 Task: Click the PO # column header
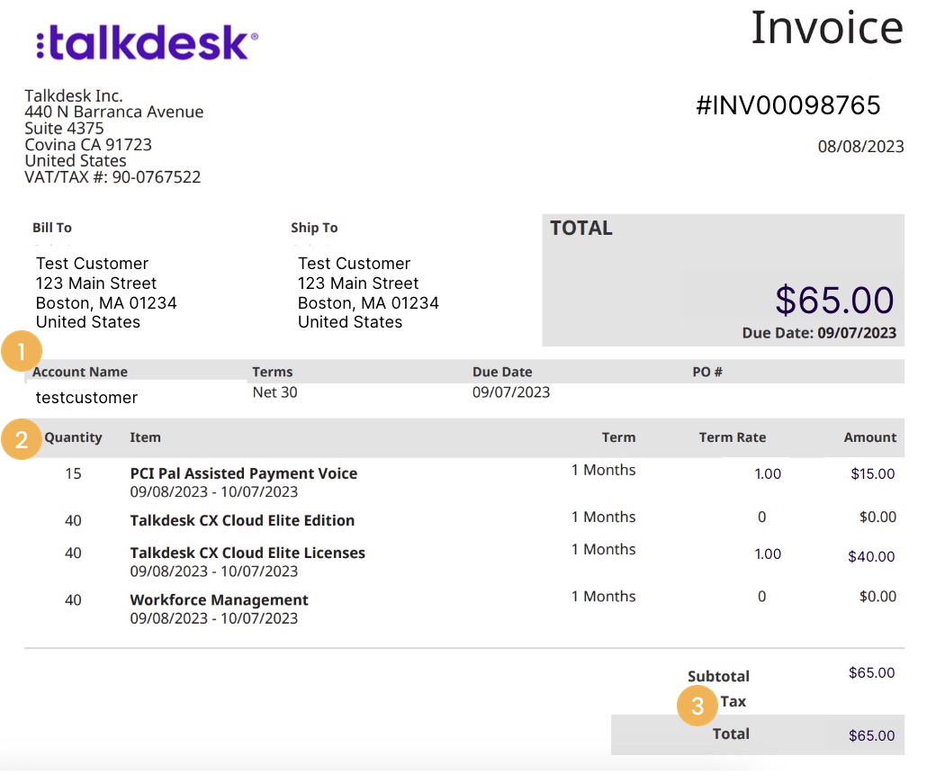pos(707,372)
